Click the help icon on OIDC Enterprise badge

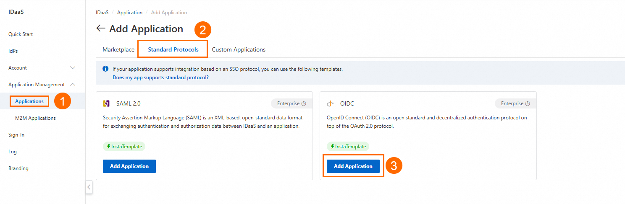coord(528,103)
